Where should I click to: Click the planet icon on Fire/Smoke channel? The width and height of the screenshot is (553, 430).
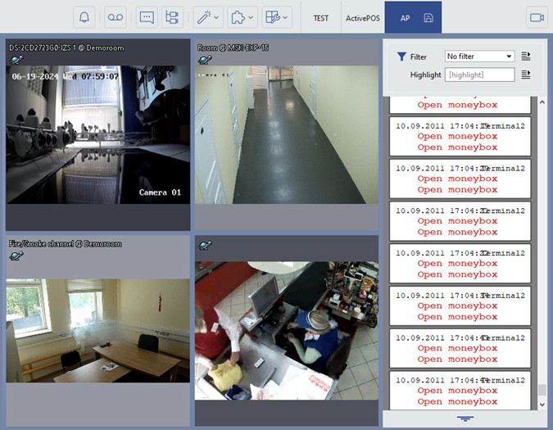click(x=16, y=256)
